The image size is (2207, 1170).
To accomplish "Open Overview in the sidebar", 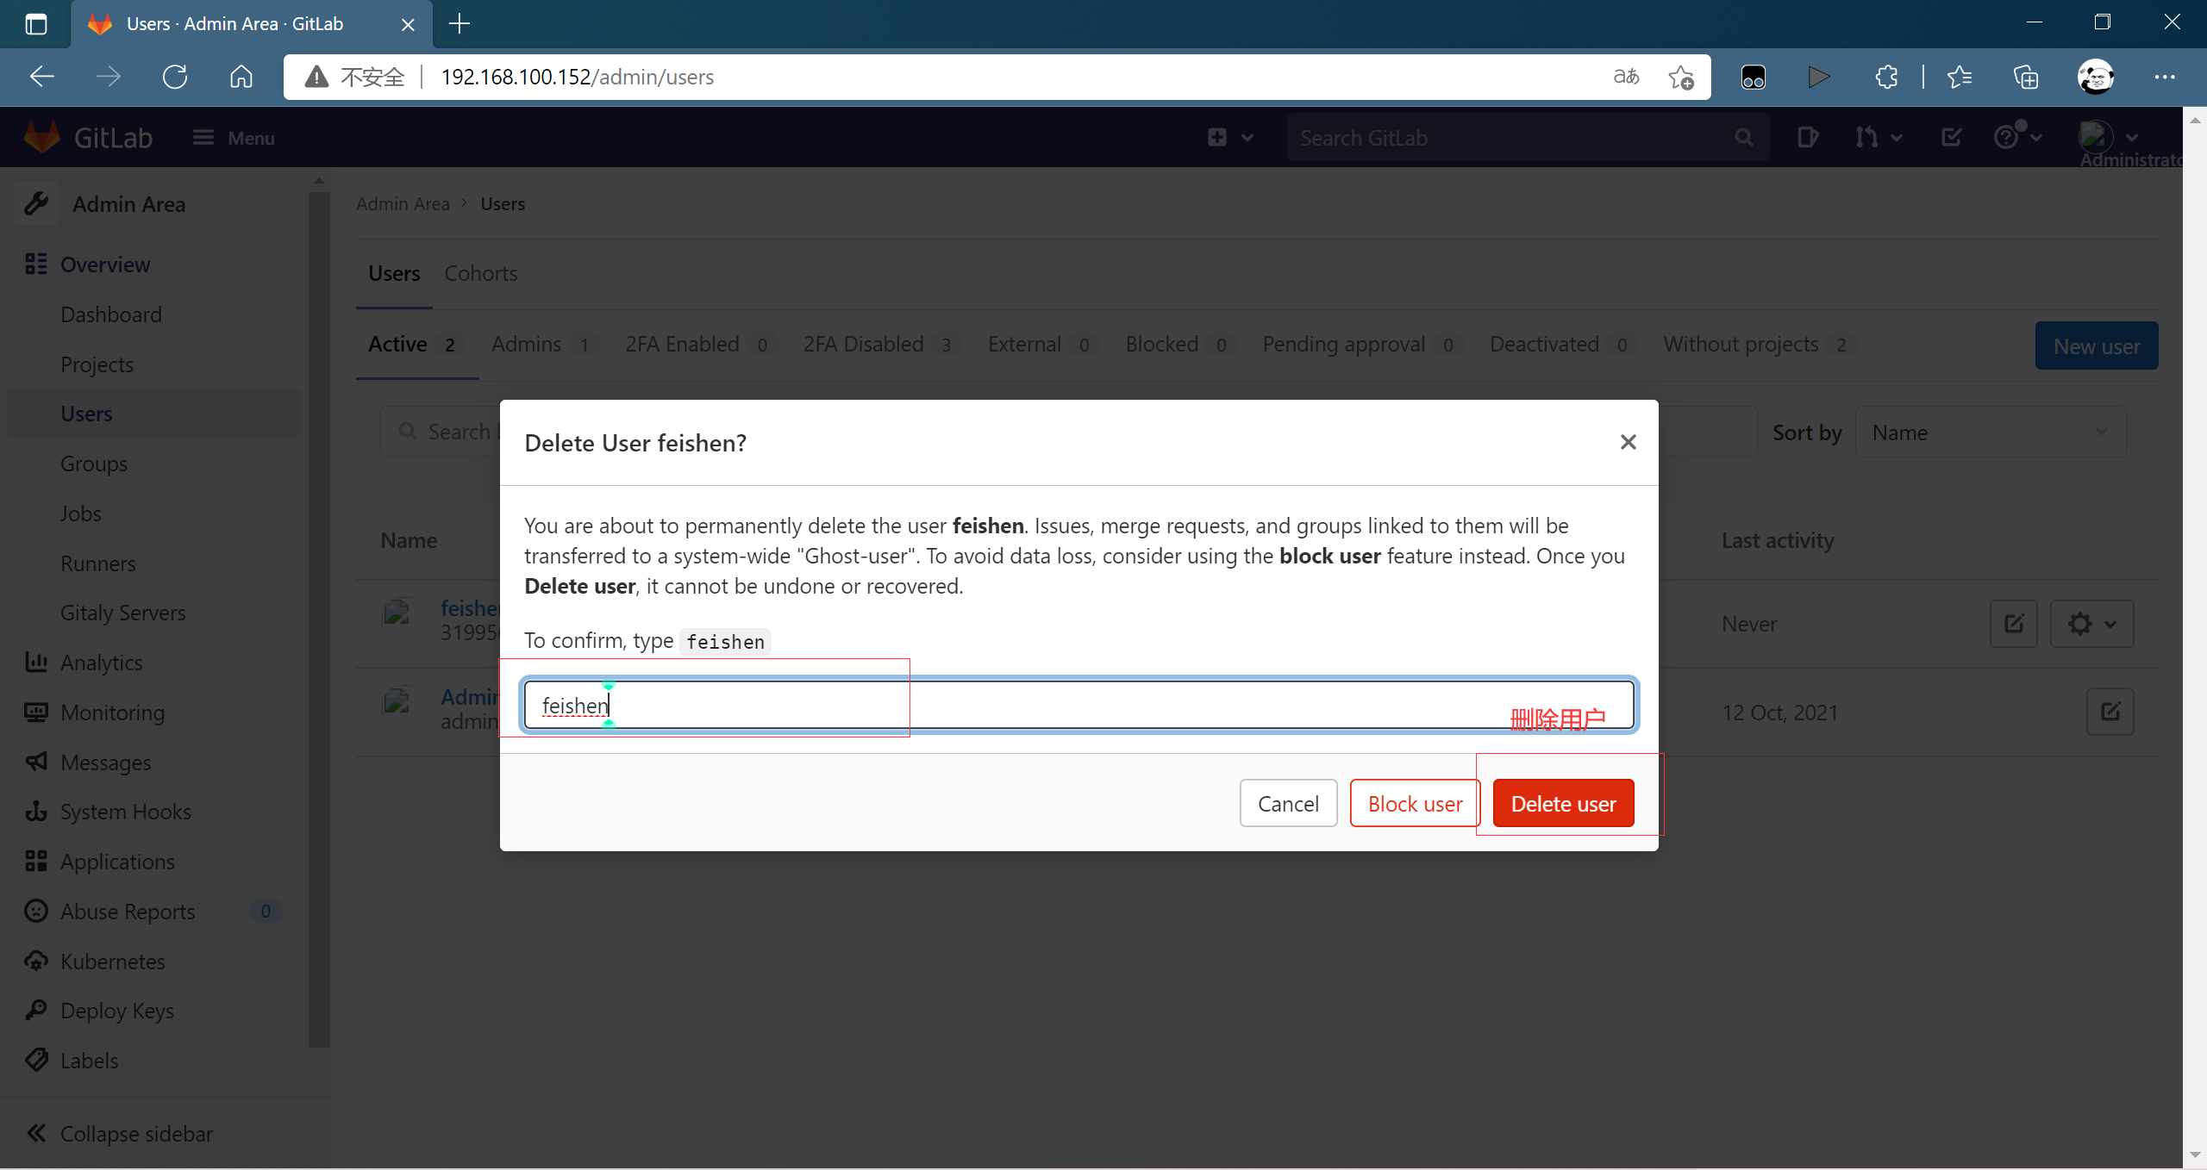I will click(x=104, y=264).
